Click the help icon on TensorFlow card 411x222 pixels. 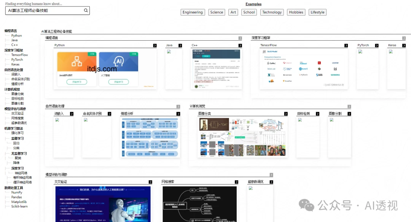pyautogui.click(x=346, y=46)
